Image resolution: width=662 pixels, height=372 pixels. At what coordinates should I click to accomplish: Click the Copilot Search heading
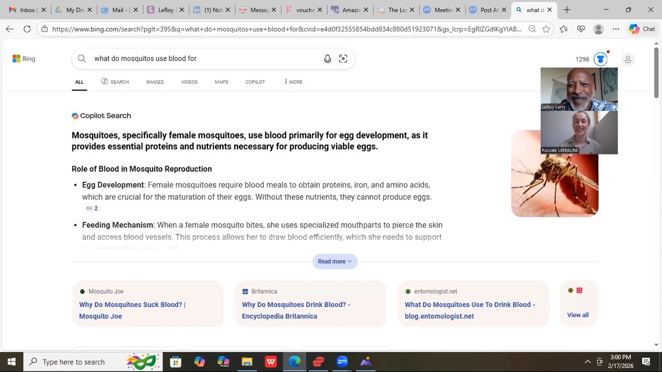pos(101,116)
